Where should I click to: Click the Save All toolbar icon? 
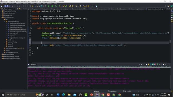point(7,6)
